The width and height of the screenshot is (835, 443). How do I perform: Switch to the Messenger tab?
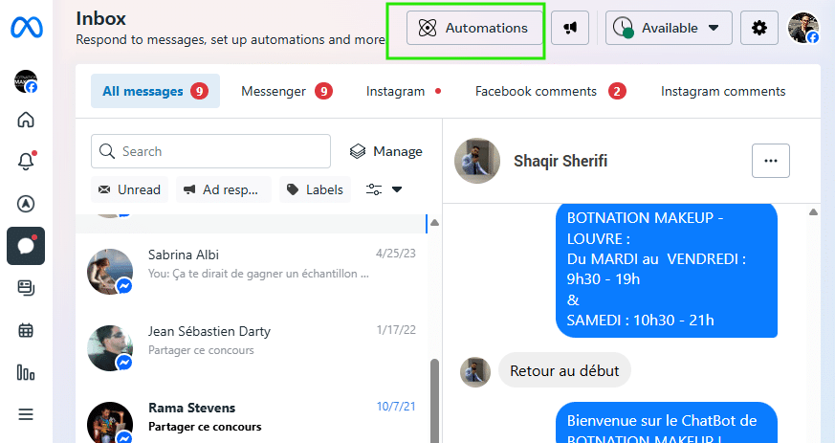click(x=286, y=92)
